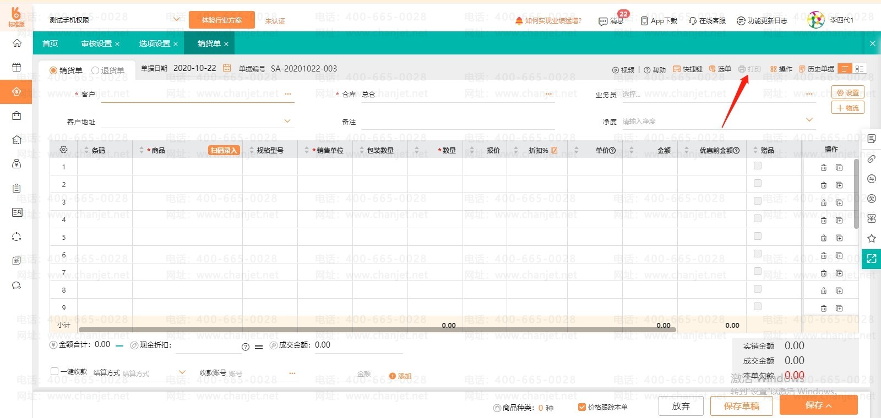Click the copy row icon in row 2
The image size is (881, 418).
(x=839, y=185)
